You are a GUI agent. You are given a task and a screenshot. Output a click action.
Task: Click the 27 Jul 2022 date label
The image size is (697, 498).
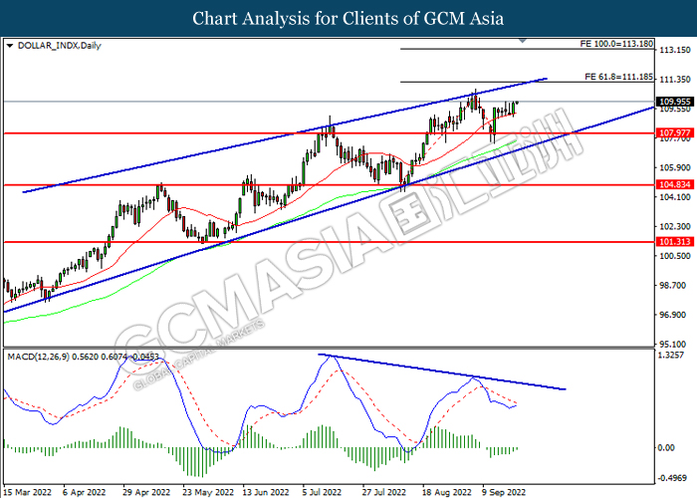point(383,492)
